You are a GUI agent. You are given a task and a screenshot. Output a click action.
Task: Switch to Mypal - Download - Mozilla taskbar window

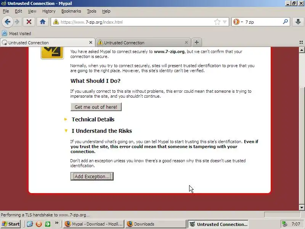[x=93, y=224]
